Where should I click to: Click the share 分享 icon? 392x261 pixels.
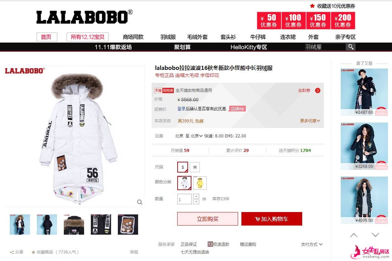(12, 252)
